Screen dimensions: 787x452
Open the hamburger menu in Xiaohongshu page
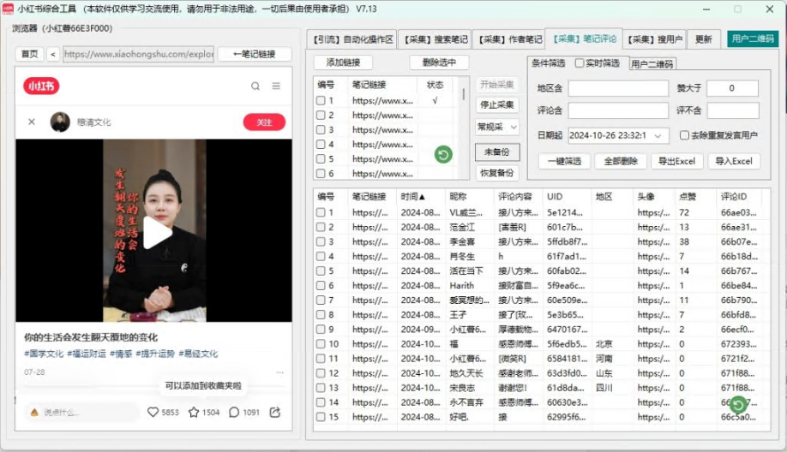point(276,86)
